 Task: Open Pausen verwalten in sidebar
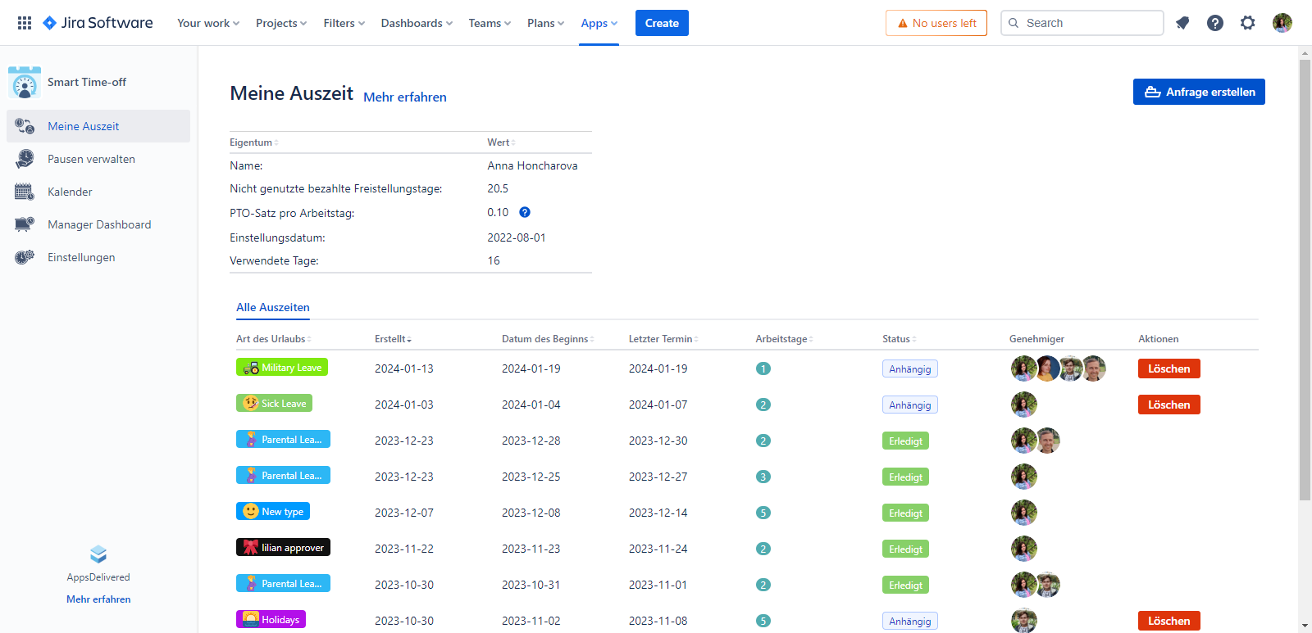point(91,159)
